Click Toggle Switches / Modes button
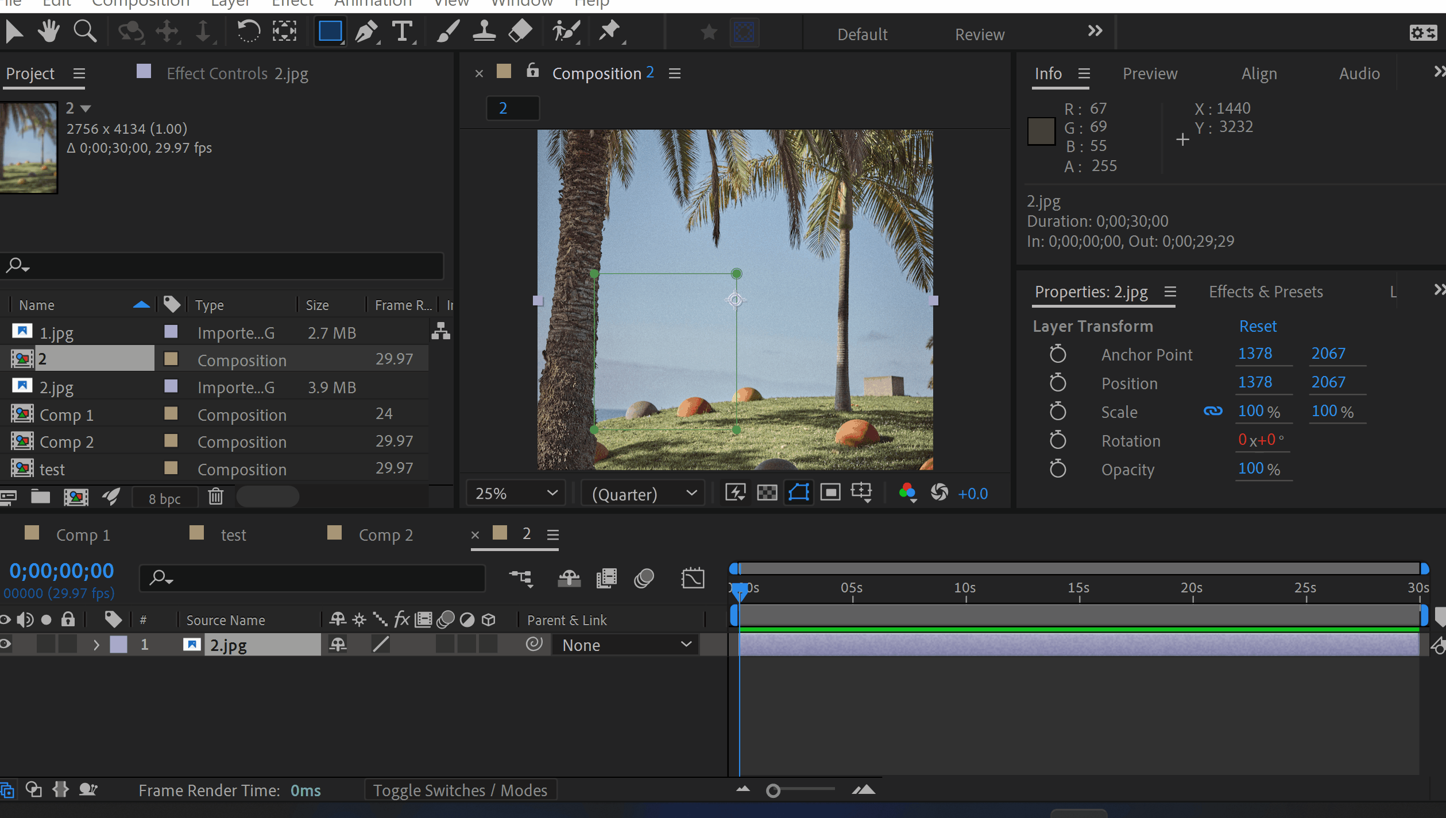Image resolution: width=1446 pixels, height=818 pixels. point(460,790)
